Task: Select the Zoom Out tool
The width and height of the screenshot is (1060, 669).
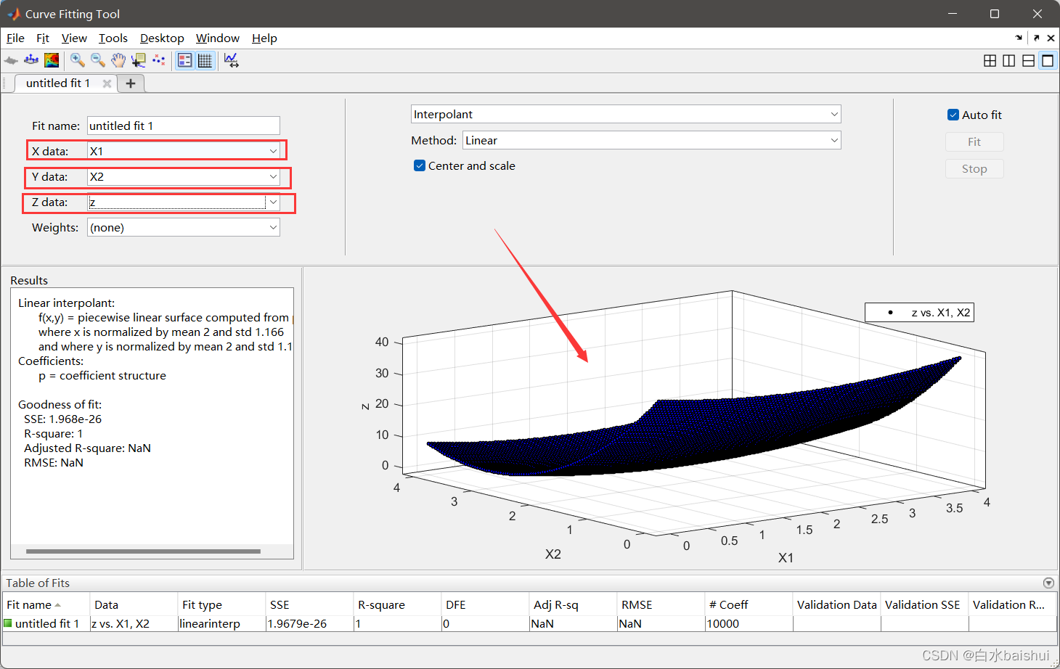Action: pyautogui.click(x=98, y=60)
